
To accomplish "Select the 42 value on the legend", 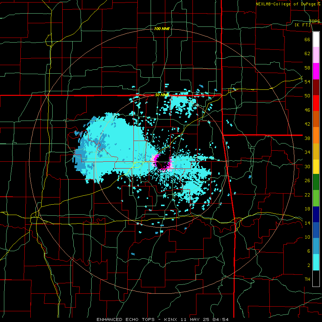I will [x=307, y=124].
